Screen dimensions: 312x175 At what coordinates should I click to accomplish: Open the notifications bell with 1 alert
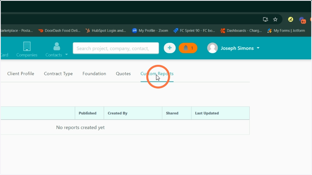[188, 48]
